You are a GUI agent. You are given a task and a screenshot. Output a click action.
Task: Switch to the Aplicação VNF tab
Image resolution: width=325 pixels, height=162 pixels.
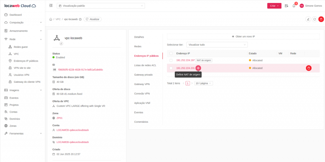point(143,103)
